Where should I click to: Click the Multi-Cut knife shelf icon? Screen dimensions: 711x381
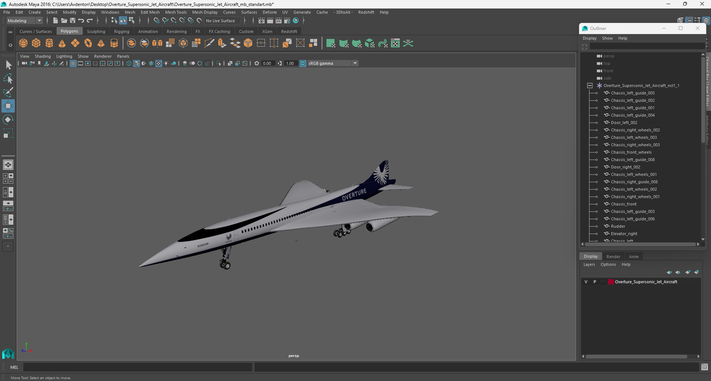pos(209,43)
